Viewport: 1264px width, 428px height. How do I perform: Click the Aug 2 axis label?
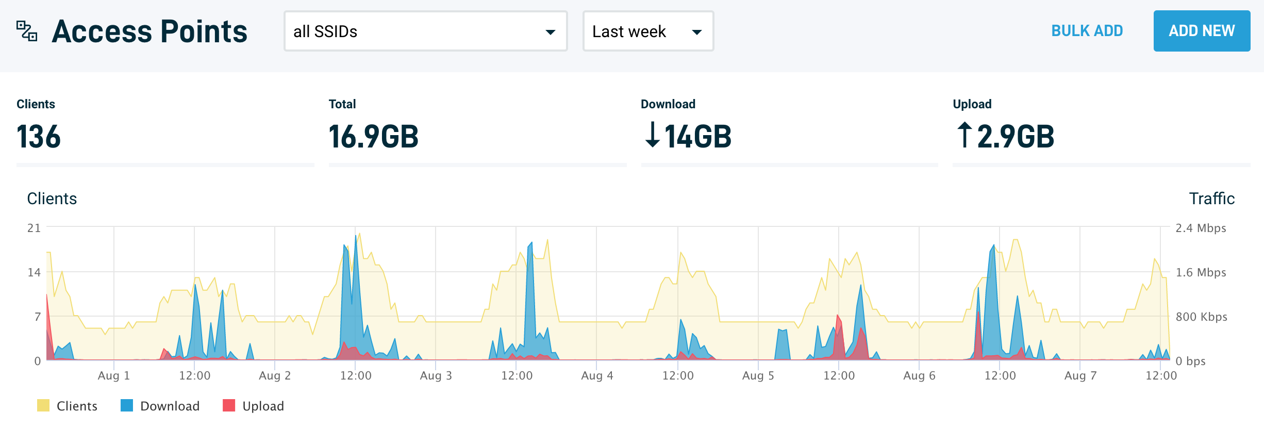tap(275, 375)
